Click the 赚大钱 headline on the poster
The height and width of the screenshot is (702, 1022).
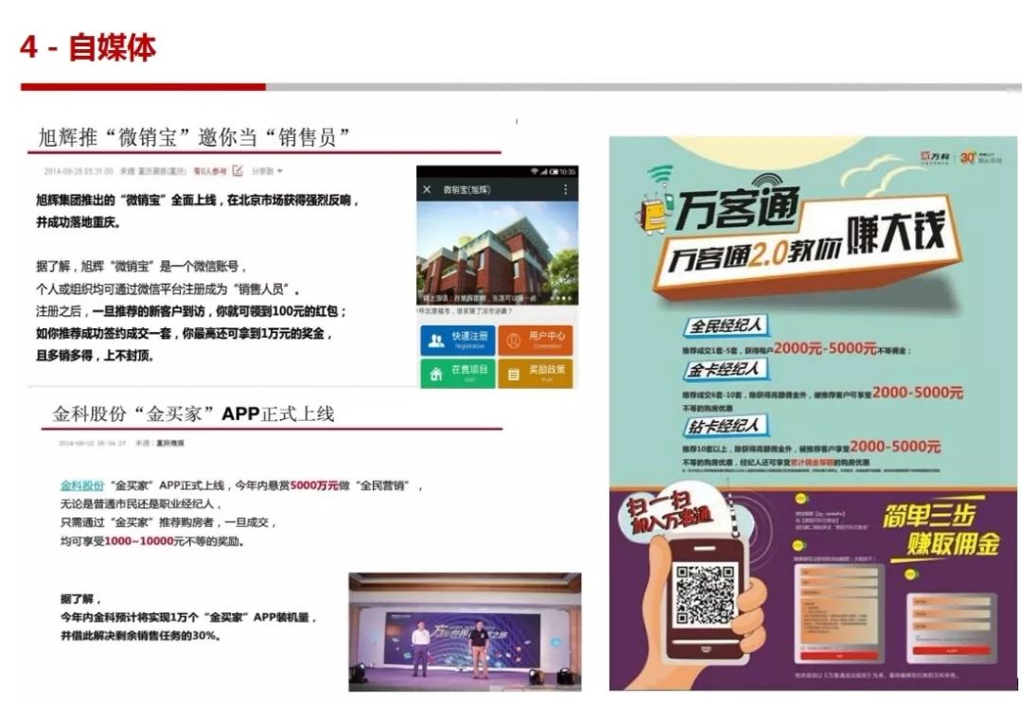895,233
